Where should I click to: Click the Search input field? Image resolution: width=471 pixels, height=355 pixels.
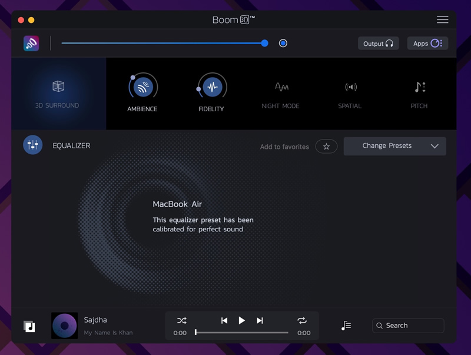coord(408,326)
